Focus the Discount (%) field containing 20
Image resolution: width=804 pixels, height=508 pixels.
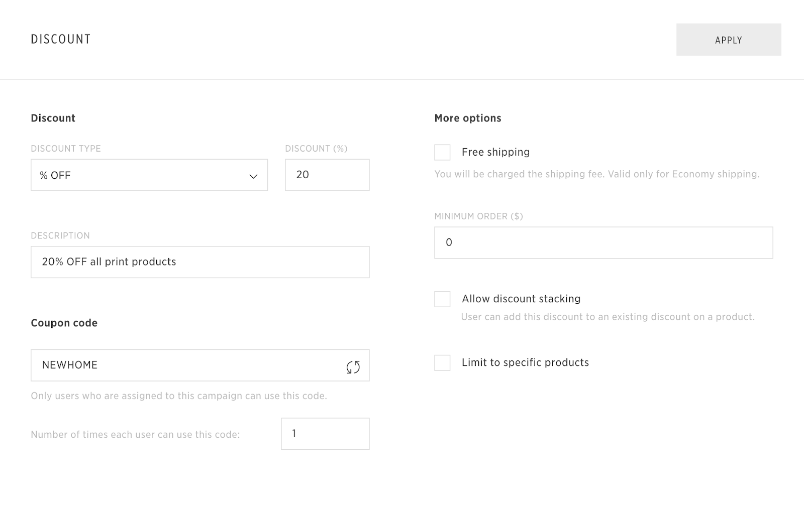click(327, 175)
